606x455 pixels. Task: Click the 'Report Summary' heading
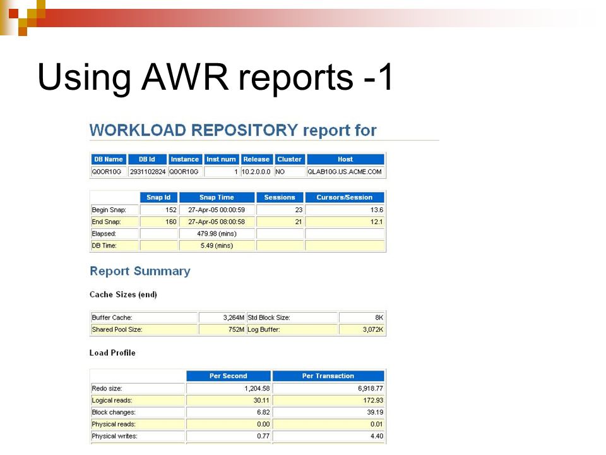[140, 271]
